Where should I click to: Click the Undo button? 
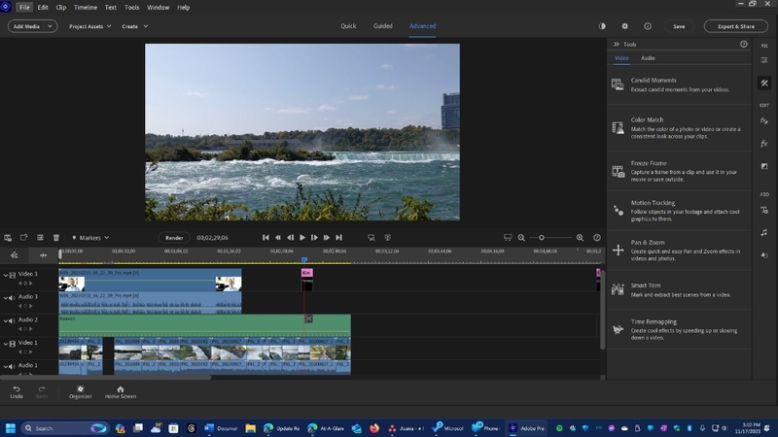click(x=17, y=392)
